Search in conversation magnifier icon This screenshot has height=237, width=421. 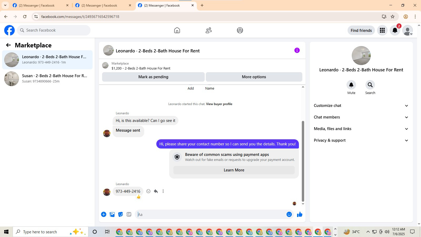tap(370, 85)
